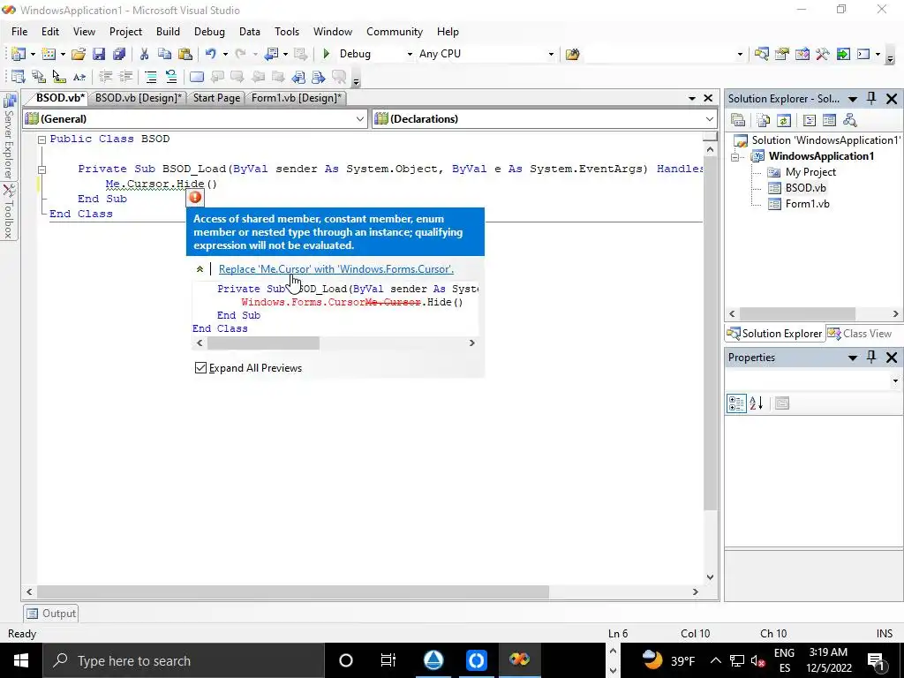Open the Tools menu
Screen dimensions: 904x678
[x=287, y=32]
